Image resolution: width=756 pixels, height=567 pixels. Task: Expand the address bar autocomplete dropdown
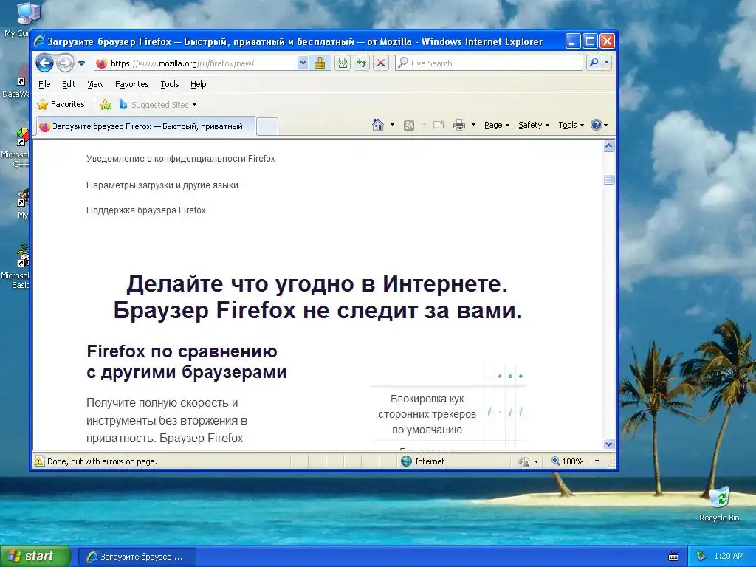point(302,63)
